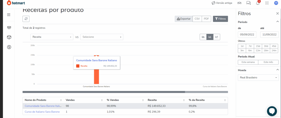Switch to bar chart view
The width and height of the screenshot is (281, 118).
pos(210,37)
